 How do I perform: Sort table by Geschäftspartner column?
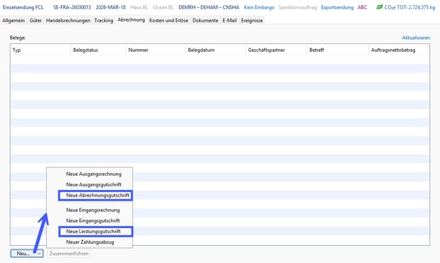pyautogui.click(x=266, y=50)
